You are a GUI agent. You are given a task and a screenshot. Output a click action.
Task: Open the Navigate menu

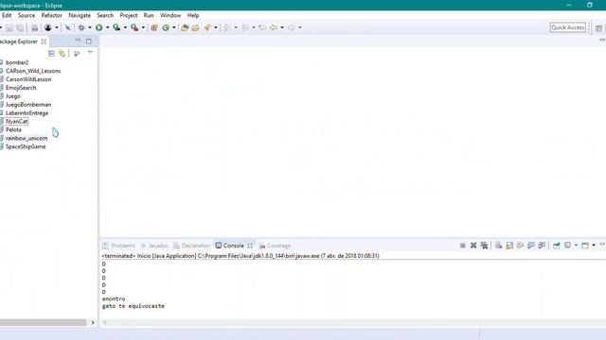click(80, 15)
